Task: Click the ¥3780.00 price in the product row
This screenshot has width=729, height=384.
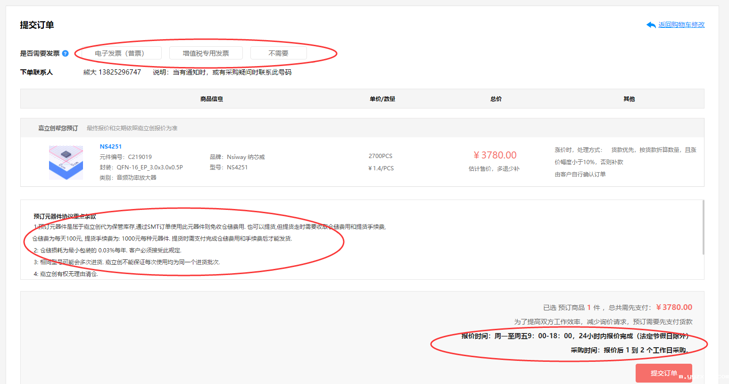Action: click(x=495, y=155)
